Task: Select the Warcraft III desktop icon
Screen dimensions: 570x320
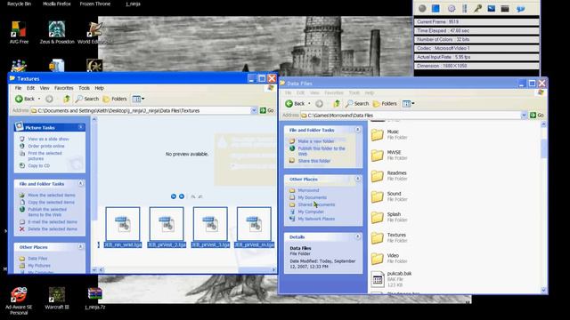Action: coord(57,298)
